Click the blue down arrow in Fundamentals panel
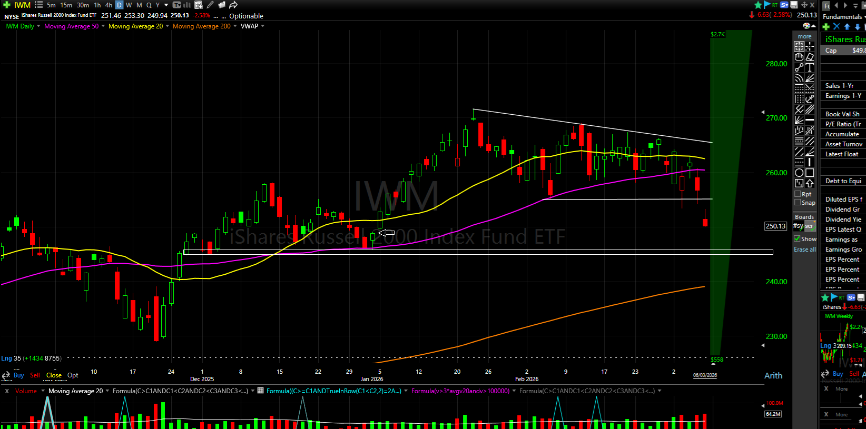The image size is (866, 429). point(858,27)
